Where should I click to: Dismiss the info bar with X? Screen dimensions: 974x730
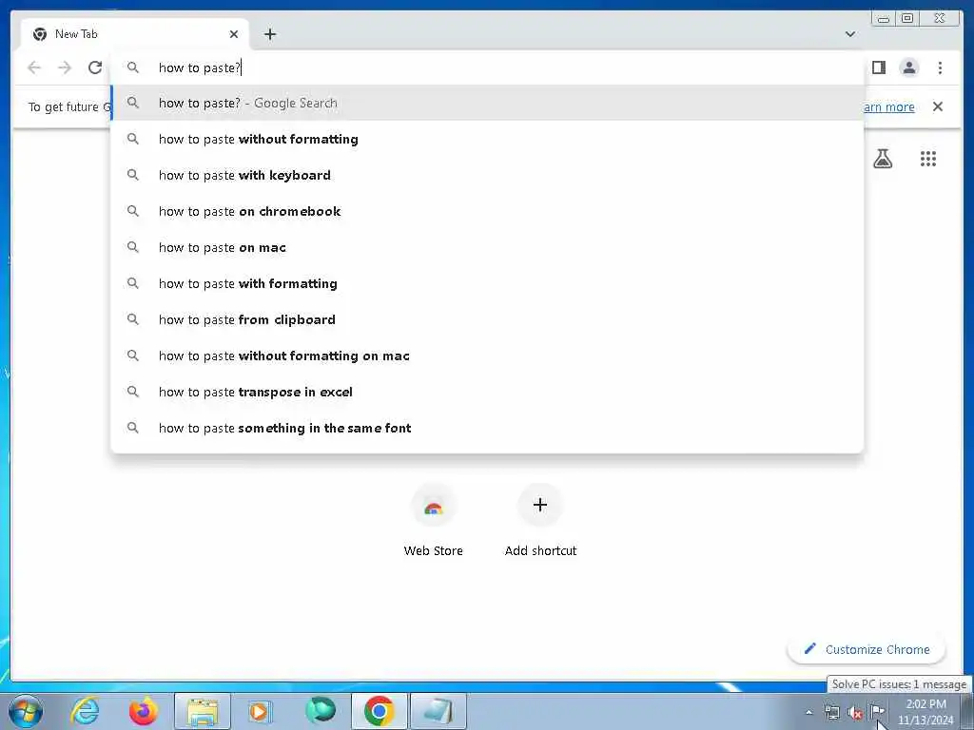point(938,106)
